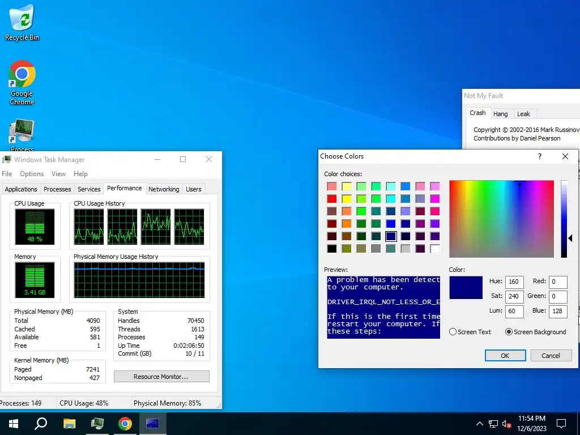Click the help question mark in Choose Colors

click(x=540, y=156)
